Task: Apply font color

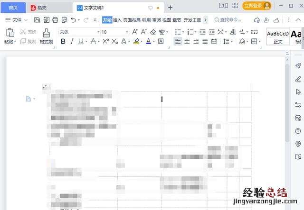Action: [149, 41]
